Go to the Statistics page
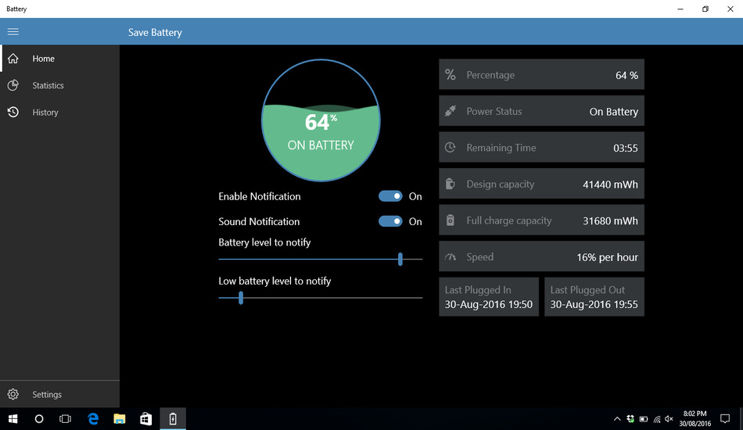The height and width of the screenshot is (430, 743). pyautogui.click(x=48, y=86)
